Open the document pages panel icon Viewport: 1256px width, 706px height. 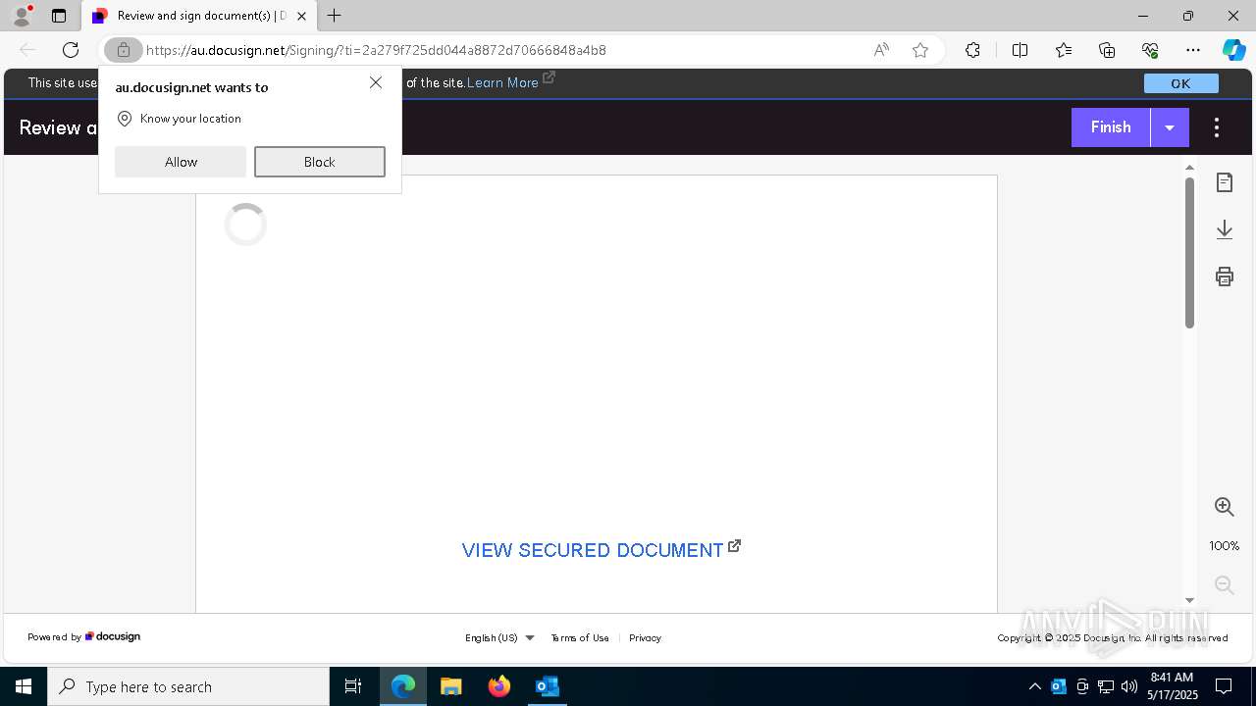click(x=1225, y=182)
